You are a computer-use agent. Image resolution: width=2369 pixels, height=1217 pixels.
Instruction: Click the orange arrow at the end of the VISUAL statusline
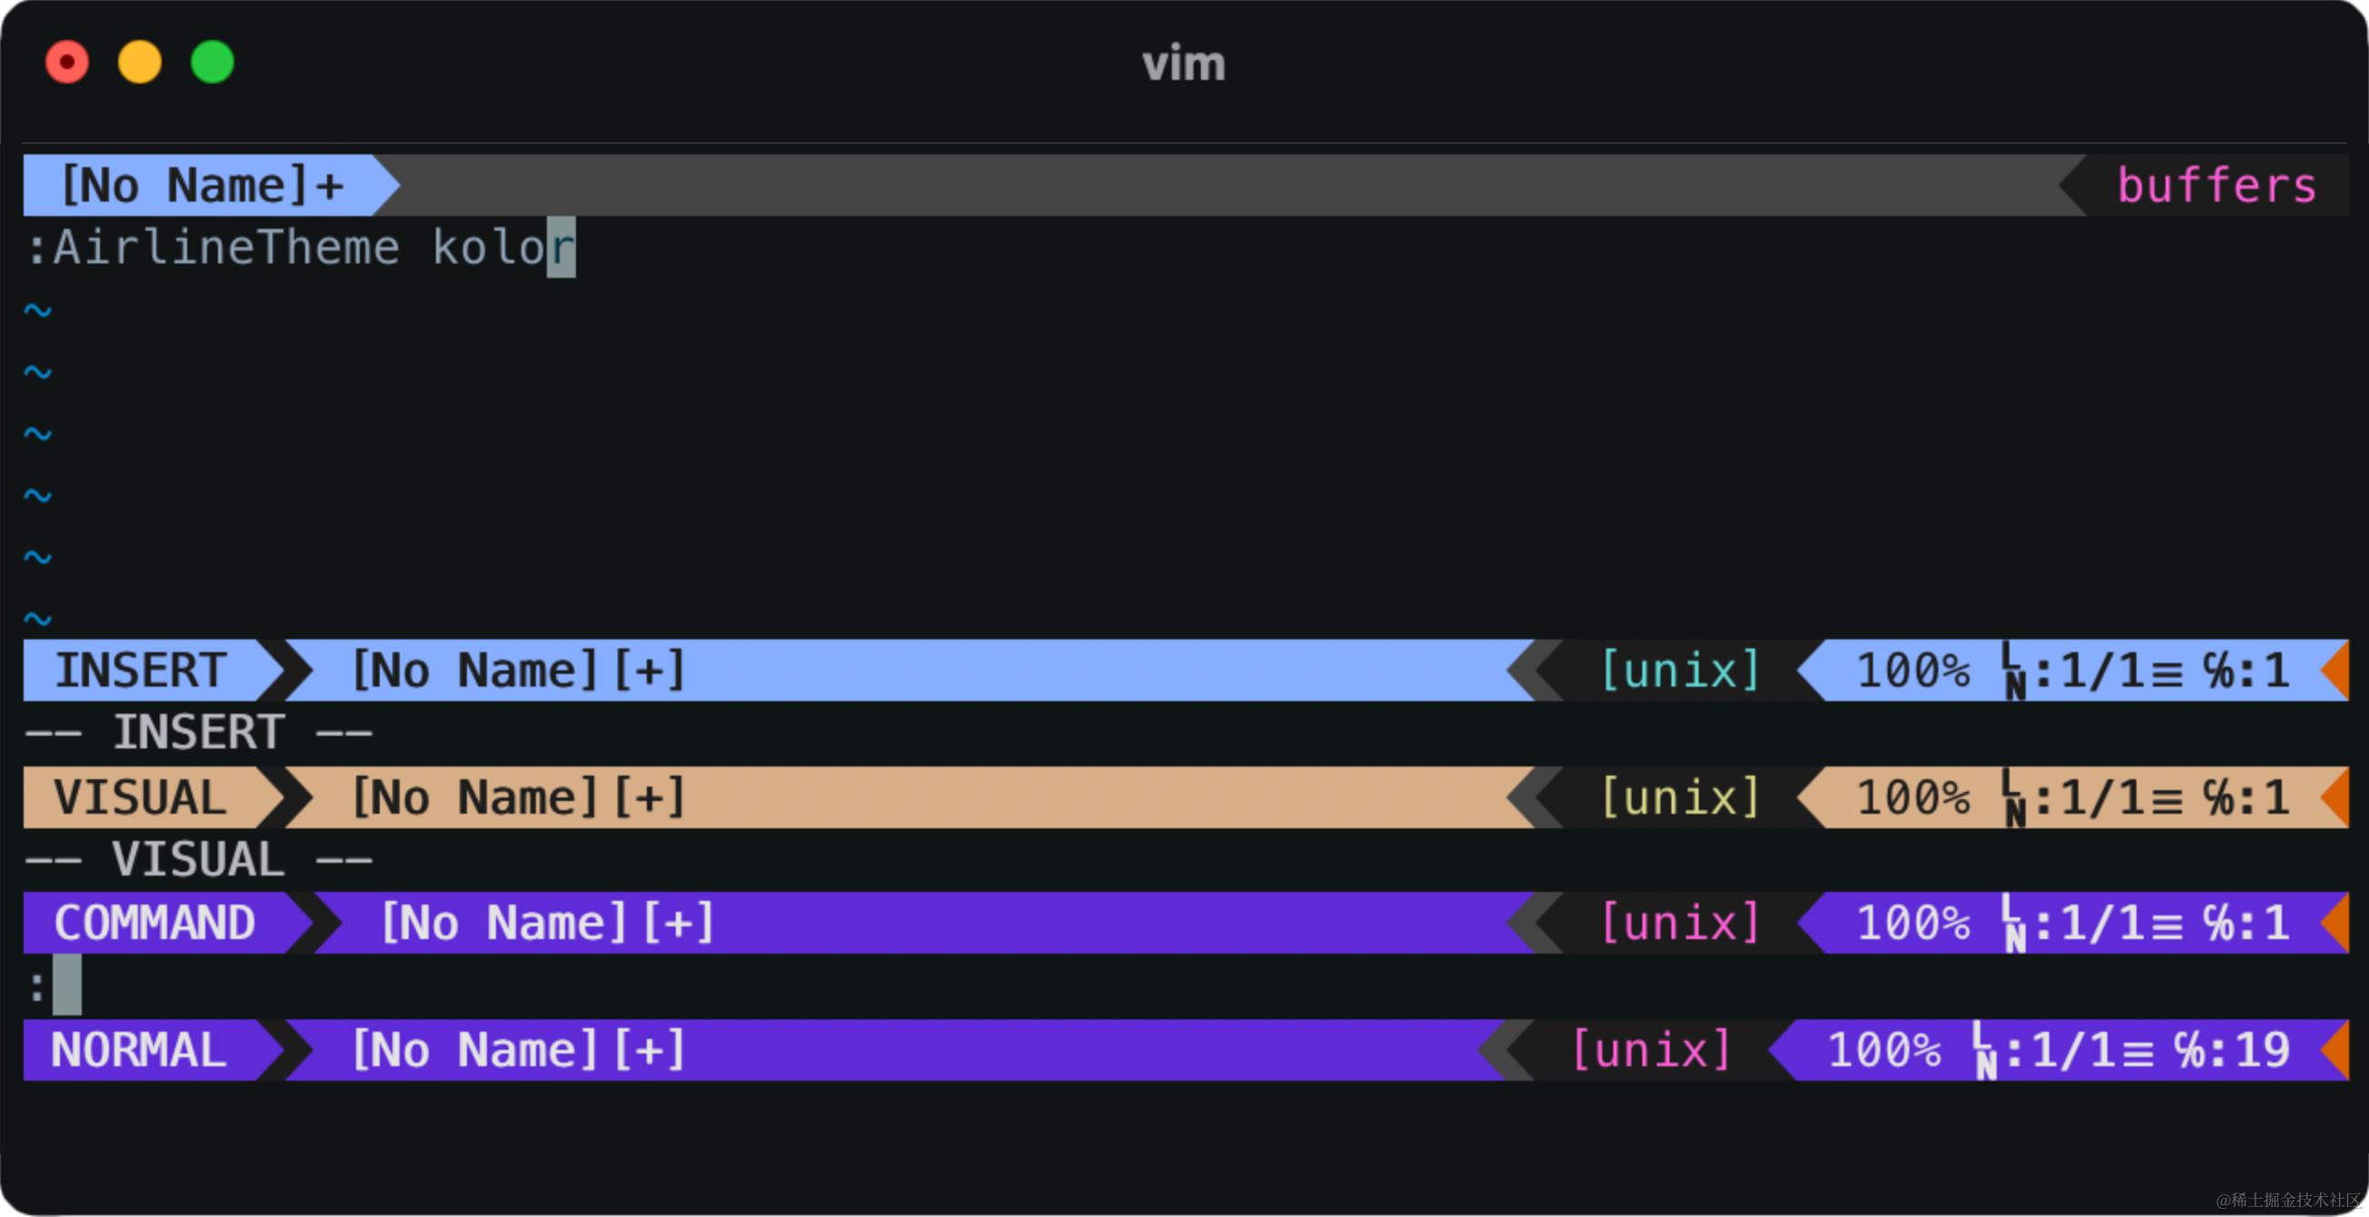coord(2337,796)
